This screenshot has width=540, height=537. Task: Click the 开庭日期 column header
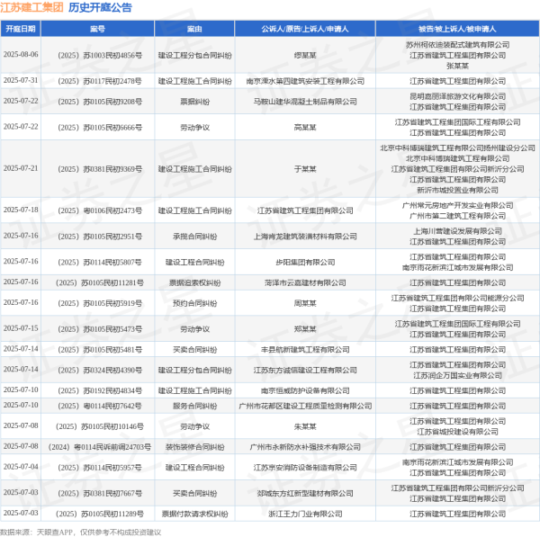pyautogui.click(x=21, y=29)
